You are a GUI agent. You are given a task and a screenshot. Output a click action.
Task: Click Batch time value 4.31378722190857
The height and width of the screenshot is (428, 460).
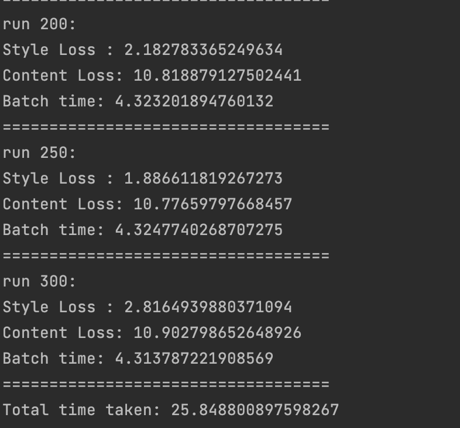(194, 358)
